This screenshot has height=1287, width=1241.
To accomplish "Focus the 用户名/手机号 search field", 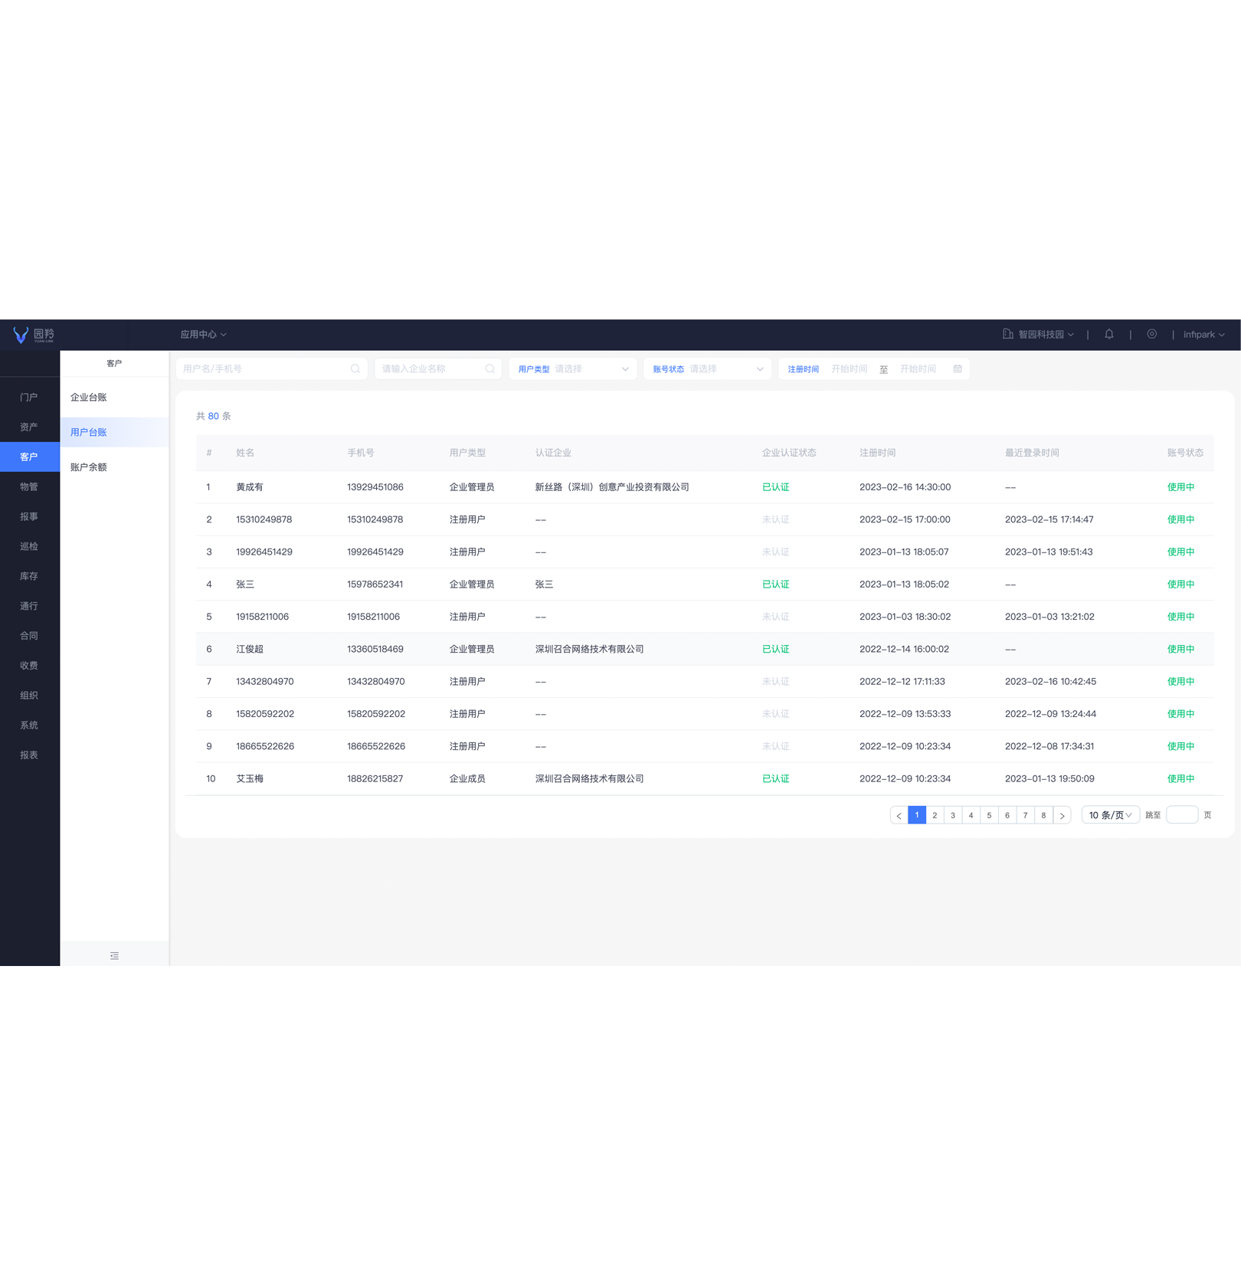I will pyautogui.click(x=271, y=368).
